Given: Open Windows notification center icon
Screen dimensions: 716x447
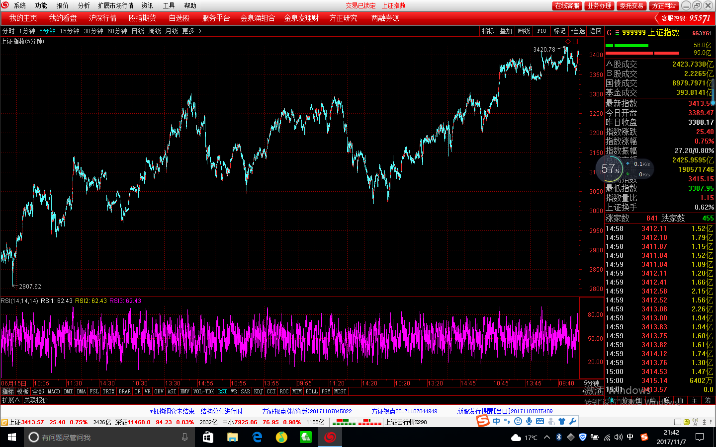Looking at the screenshot, I should [x=700, y=437].
